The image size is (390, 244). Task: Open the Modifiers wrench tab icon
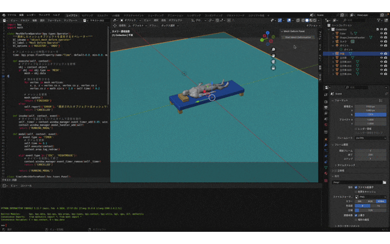[326, 145]
